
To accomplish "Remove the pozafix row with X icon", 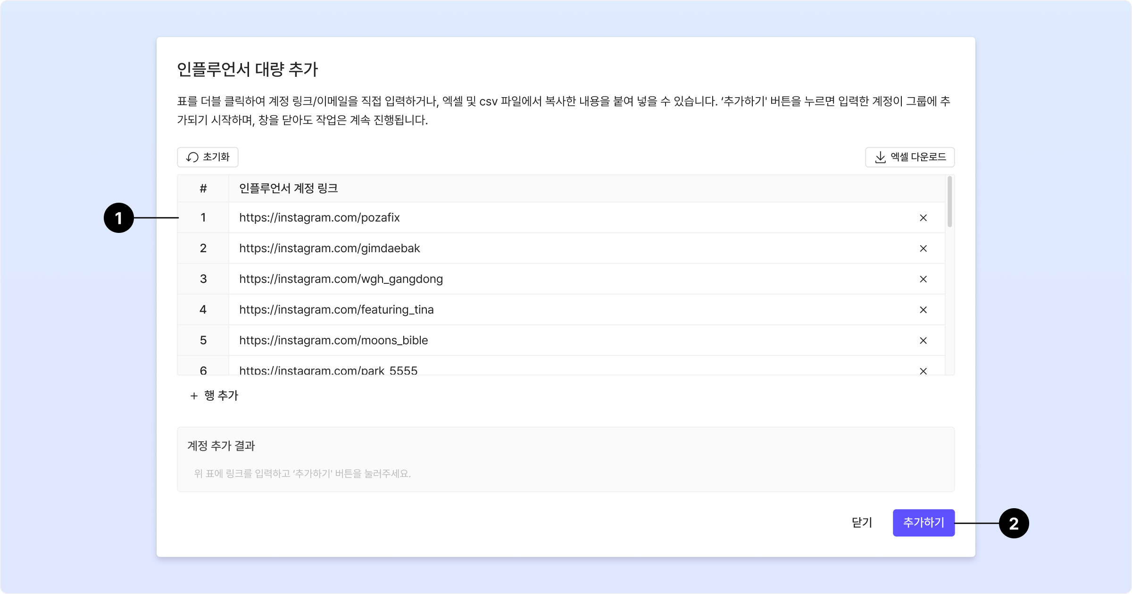I will (x=923, y=218).
